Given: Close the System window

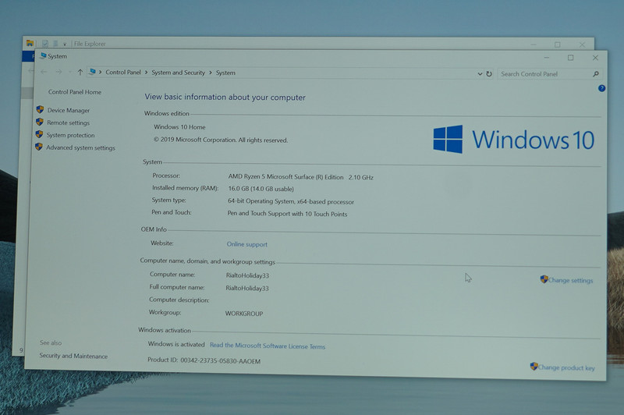Looking at the screenshot, I should 595,58.
